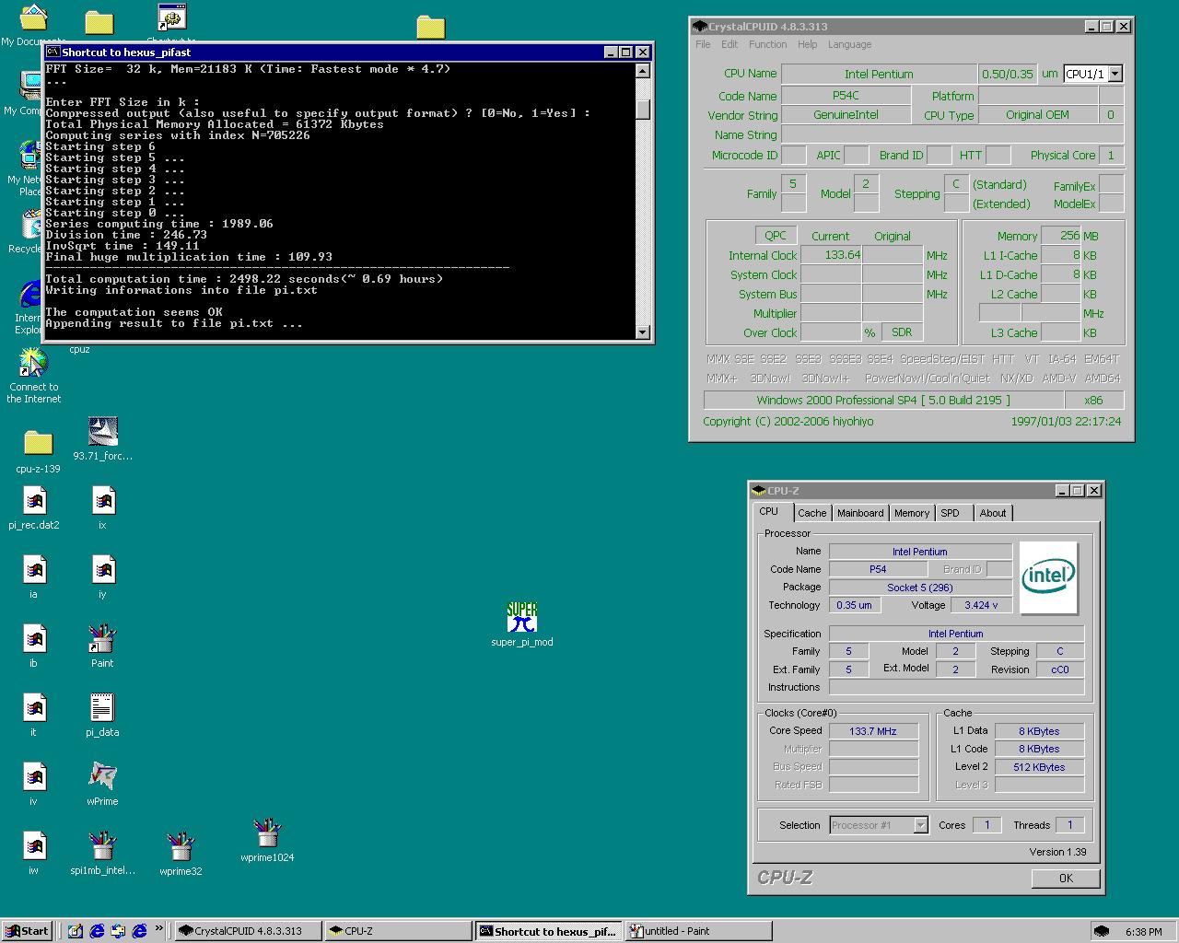Screen dimensions: 1179x943
Task: Click the Socket 5 (296) package field
Action: [920, 588]
